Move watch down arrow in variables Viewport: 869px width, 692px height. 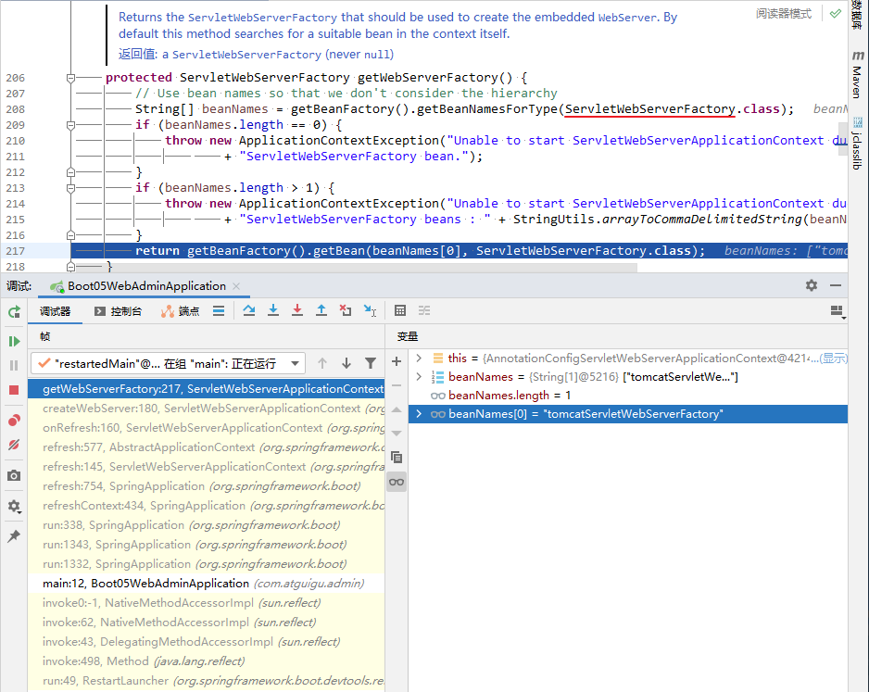pos(397,434)
